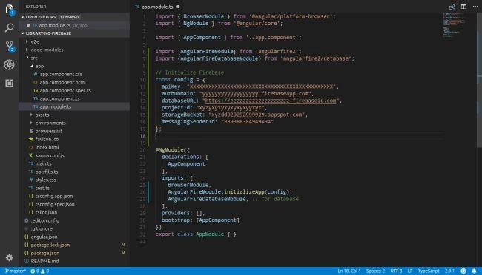Screen dimensions: 482x275
Task: Select language mode TypeScript in status bar
Action: click(x=429, y=271)
